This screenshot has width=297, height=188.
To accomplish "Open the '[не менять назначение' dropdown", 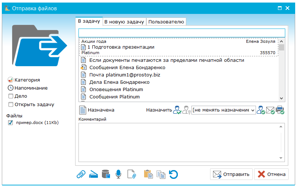I will (224, 110).
